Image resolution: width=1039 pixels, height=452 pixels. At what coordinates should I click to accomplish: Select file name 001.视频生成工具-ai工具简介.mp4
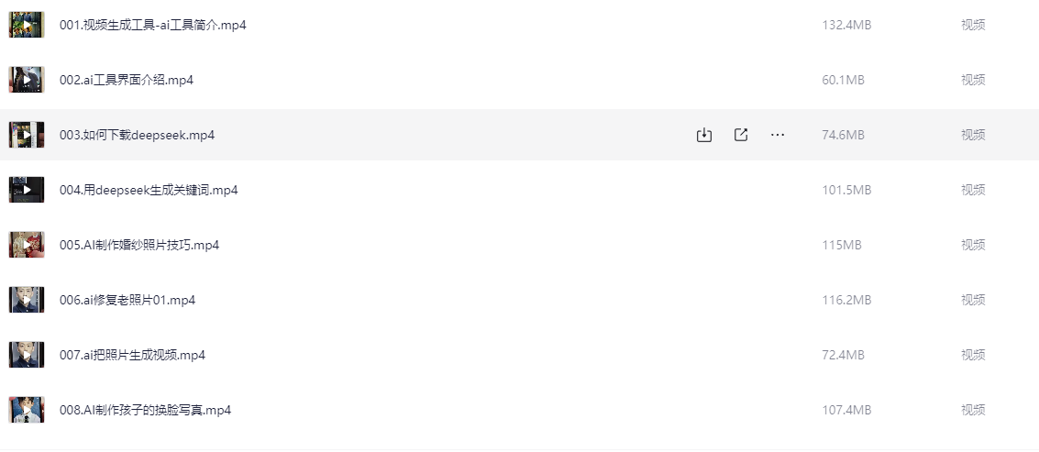(153, 25)
